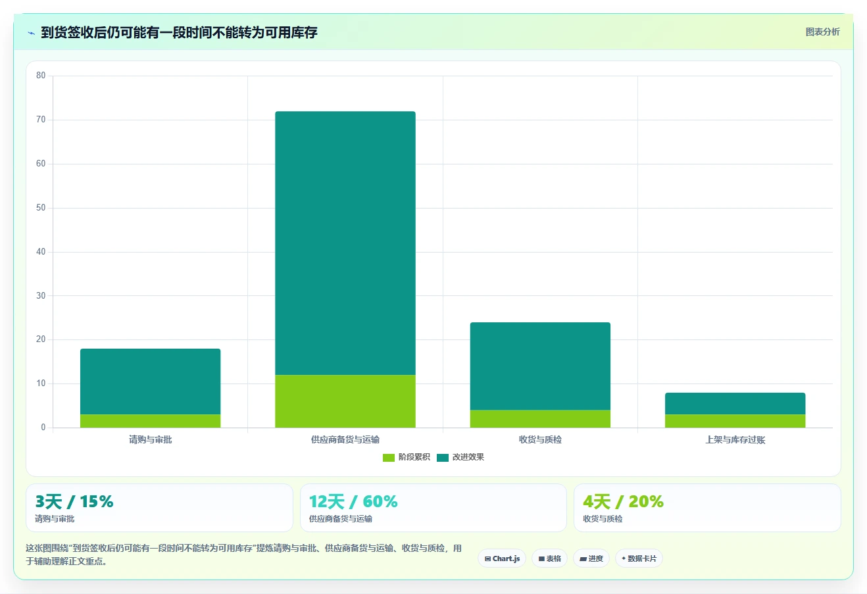
Task: Click the description paragraph below the cards
Action: [x=244, y=555]
